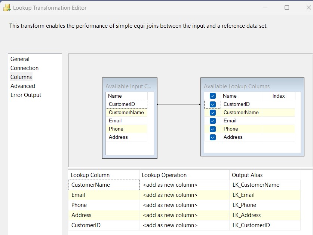This screenshot has width=313, height=235.
Task: Open the lookup operation dropdown for Address
Action: click(x=183, y=215)
